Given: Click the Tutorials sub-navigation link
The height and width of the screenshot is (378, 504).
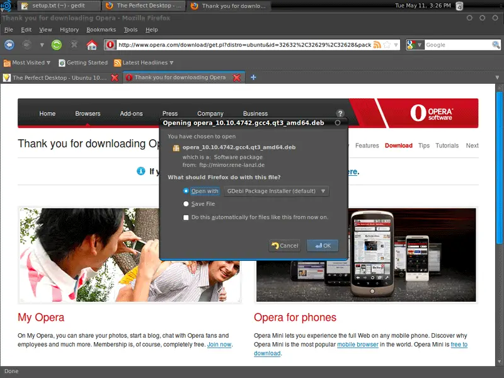Looking at the screenshot, I should (447, 146).
